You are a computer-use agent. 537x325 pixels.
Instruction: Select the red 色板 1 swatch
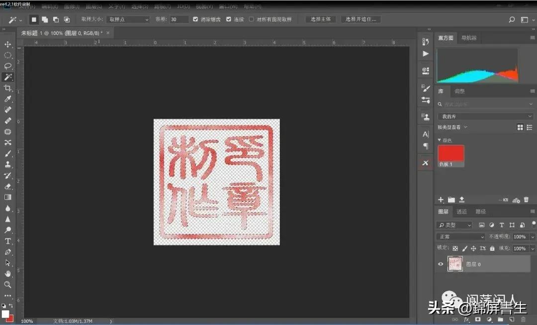450,154
